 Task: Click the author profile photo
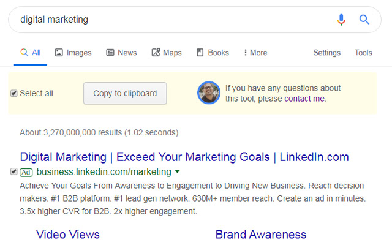pyautogui.click(x=208, y=93)
